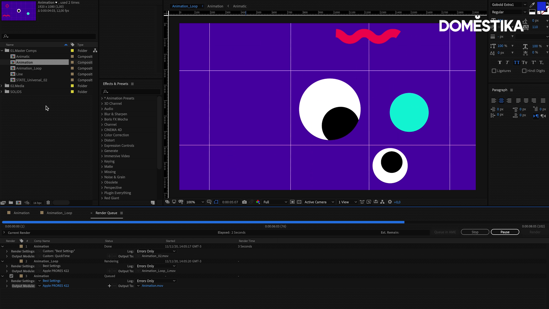Toggle Faux Italic text style
Viewport: 549px width, 309px height.
pyautogui.click(x=507, y=62)
